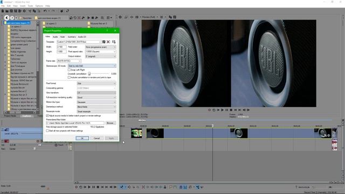This screenshot has height=194, width=345.
Task: Click the Explorer forward arrow button
Action: point(12,18)
